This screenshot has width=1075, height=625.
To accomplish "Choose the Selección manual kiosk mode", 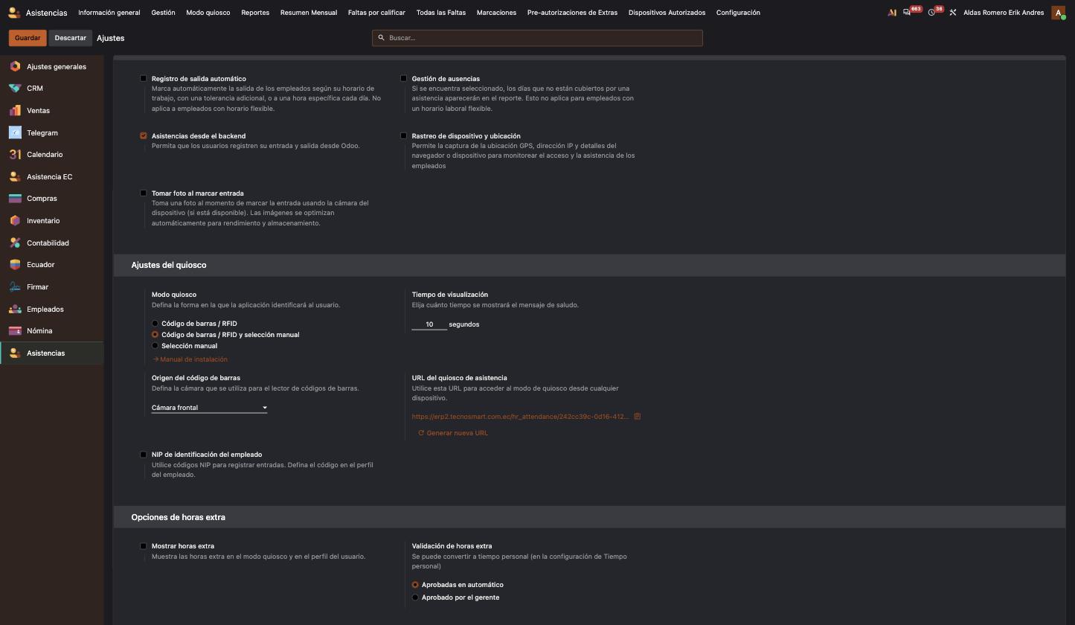I will (x=155, y=346).
